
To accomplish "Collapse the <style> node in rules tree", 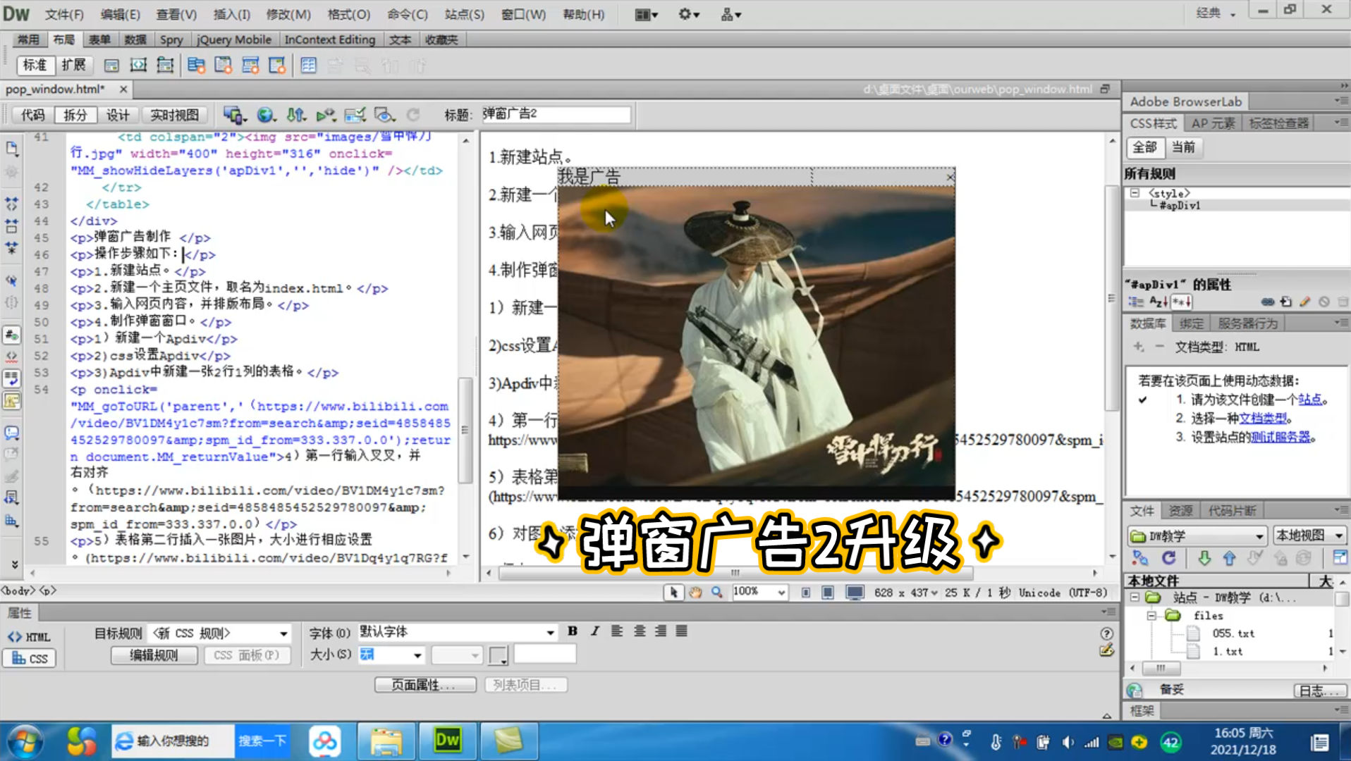I will 1135,193.
